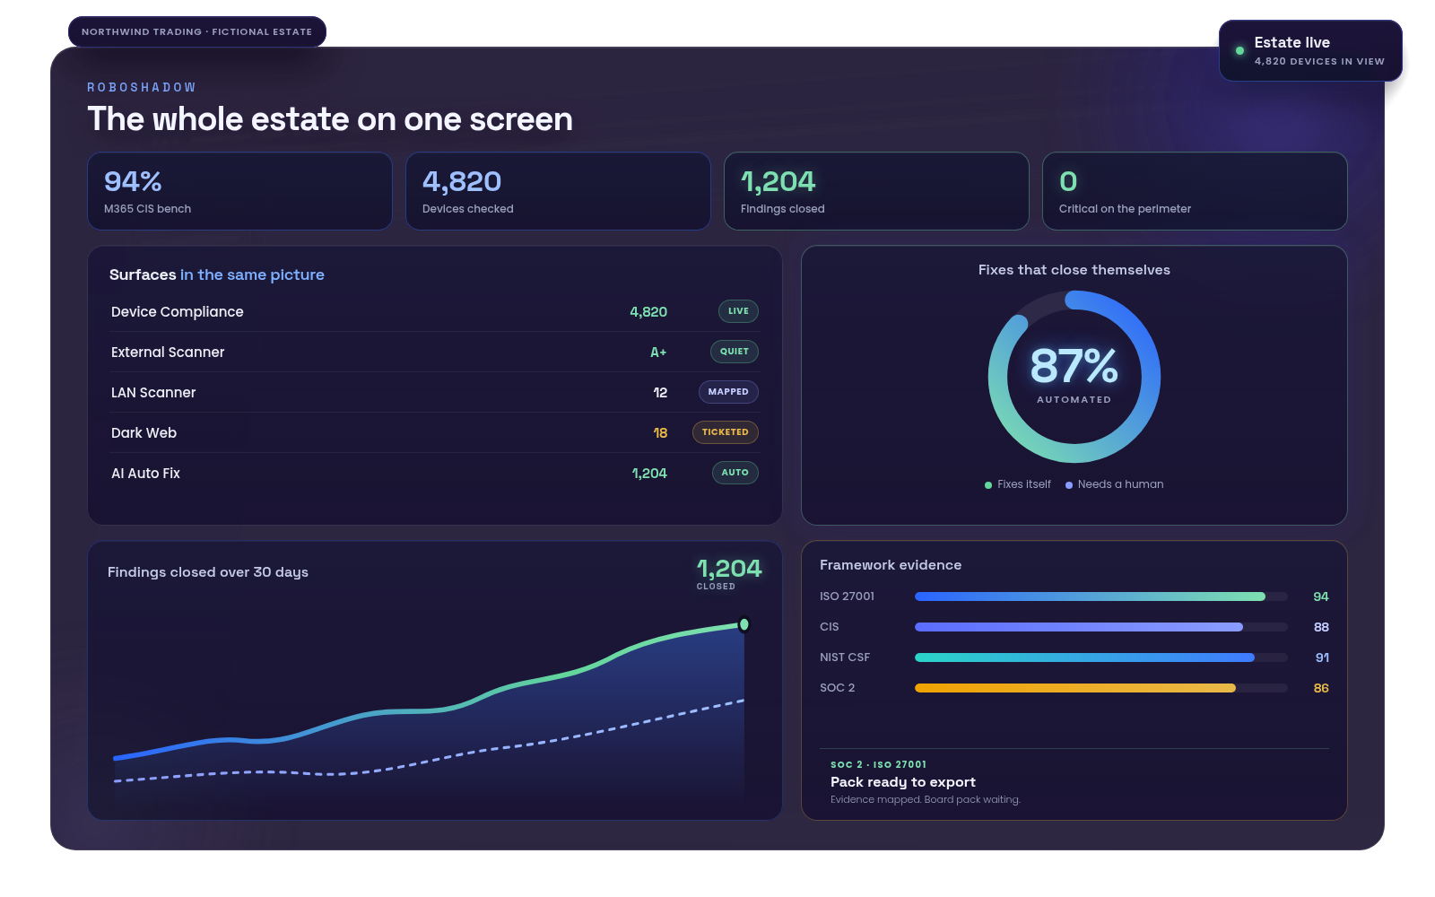The image size is (1435, 897).
Task: Click the green SOC 2 · ISO 27001 tag
Action: (878, 765)
